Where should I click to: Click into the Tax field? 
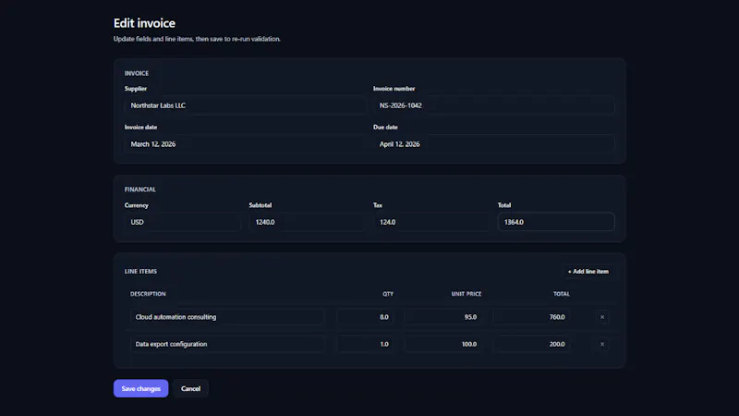431,222
